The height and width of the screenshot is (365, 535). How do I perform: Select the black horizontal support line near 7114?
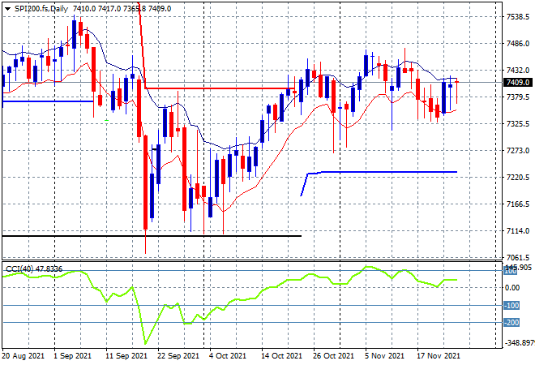click(x=152, y=236)
